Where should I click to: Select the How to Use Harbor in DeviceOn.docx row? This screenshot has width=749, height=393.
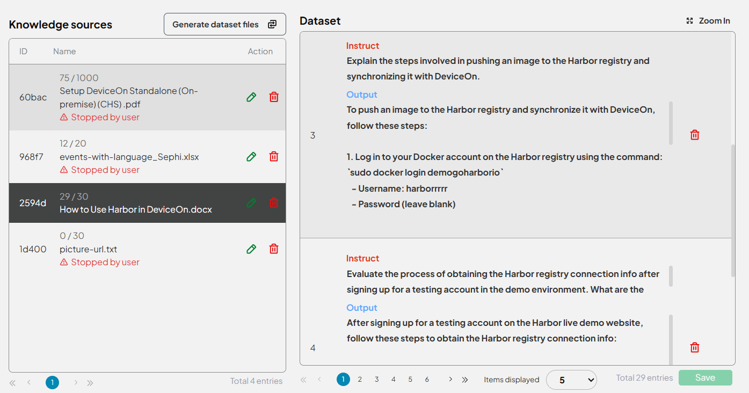136,203
